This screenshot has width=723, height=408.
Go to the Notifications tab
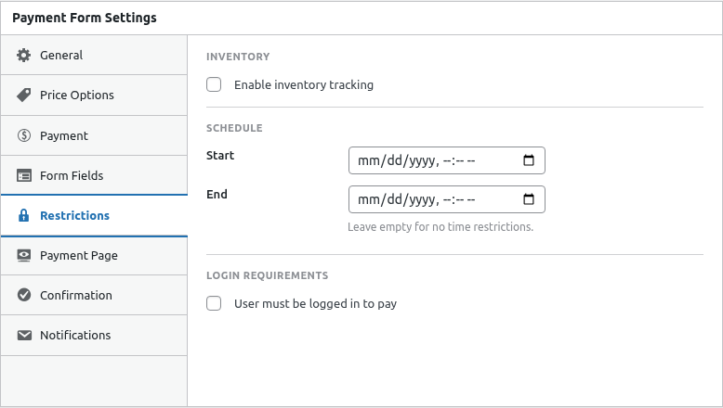(75, 336)
